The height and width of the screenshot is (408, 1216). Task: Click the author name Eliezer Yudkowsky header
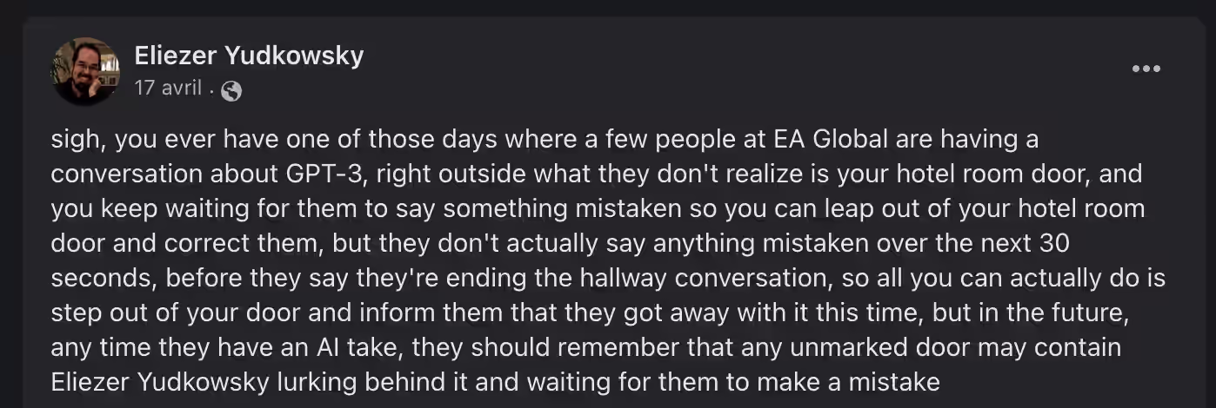click(249, 56)
